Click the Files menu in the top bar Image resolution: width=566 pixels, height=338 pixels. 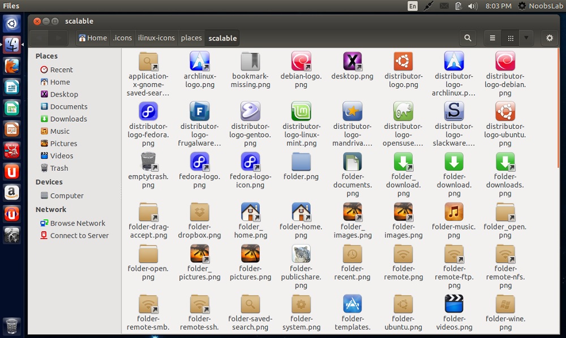click(11, 6)
